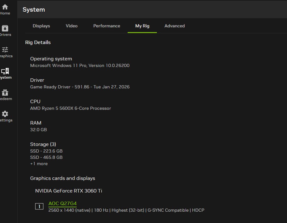The height and width of the screenshot is (223, 287).
Task: Select the 'NVIDIA GeForce RTX 3060 Ti' text
Action: point(69,191)
